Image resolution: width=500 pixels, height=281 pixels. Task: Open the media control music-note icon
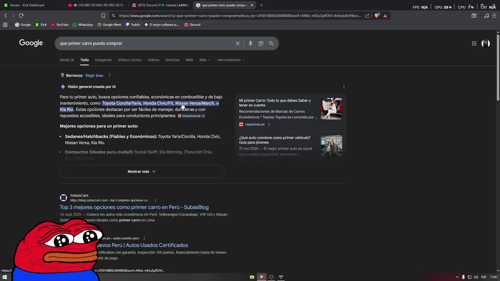pyautogui.click(x=486, y=16)
